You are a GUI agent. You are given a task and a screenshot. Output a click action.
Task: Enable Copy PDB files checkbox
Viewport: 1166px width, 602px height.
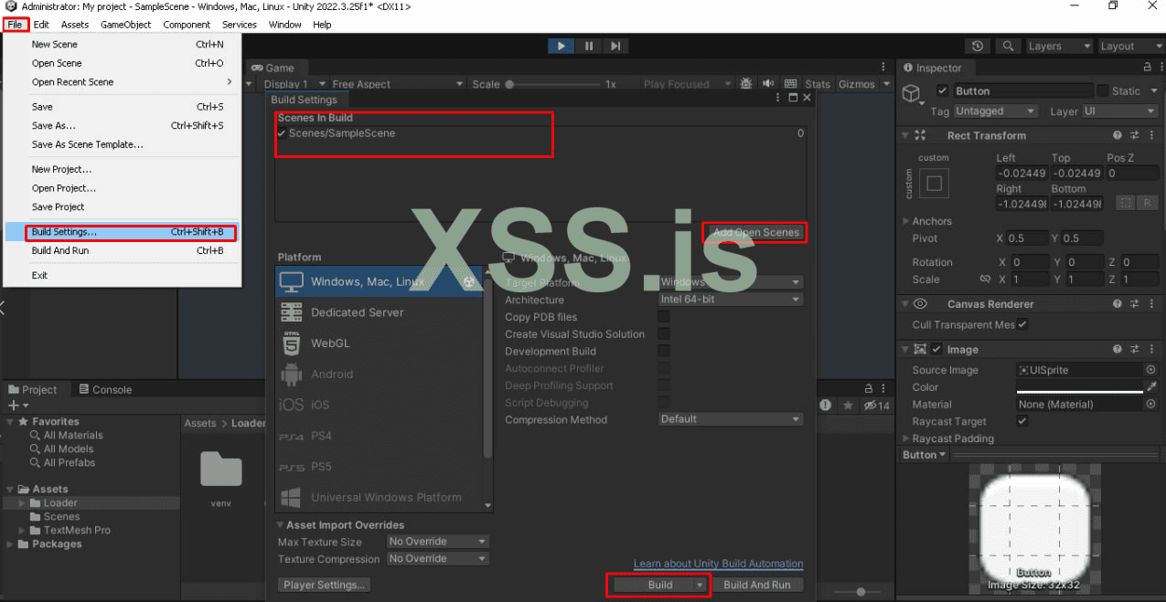coord(664,317)
